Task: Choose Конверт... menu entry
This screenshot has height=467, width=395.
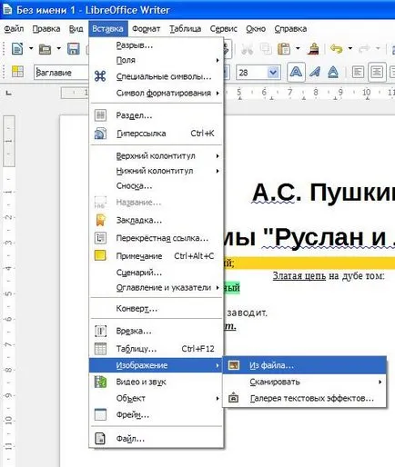Action: pos(157,309)
